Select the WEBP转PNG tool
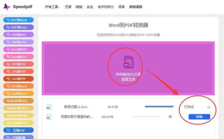The image size is (224, 139). coord(19,115)
